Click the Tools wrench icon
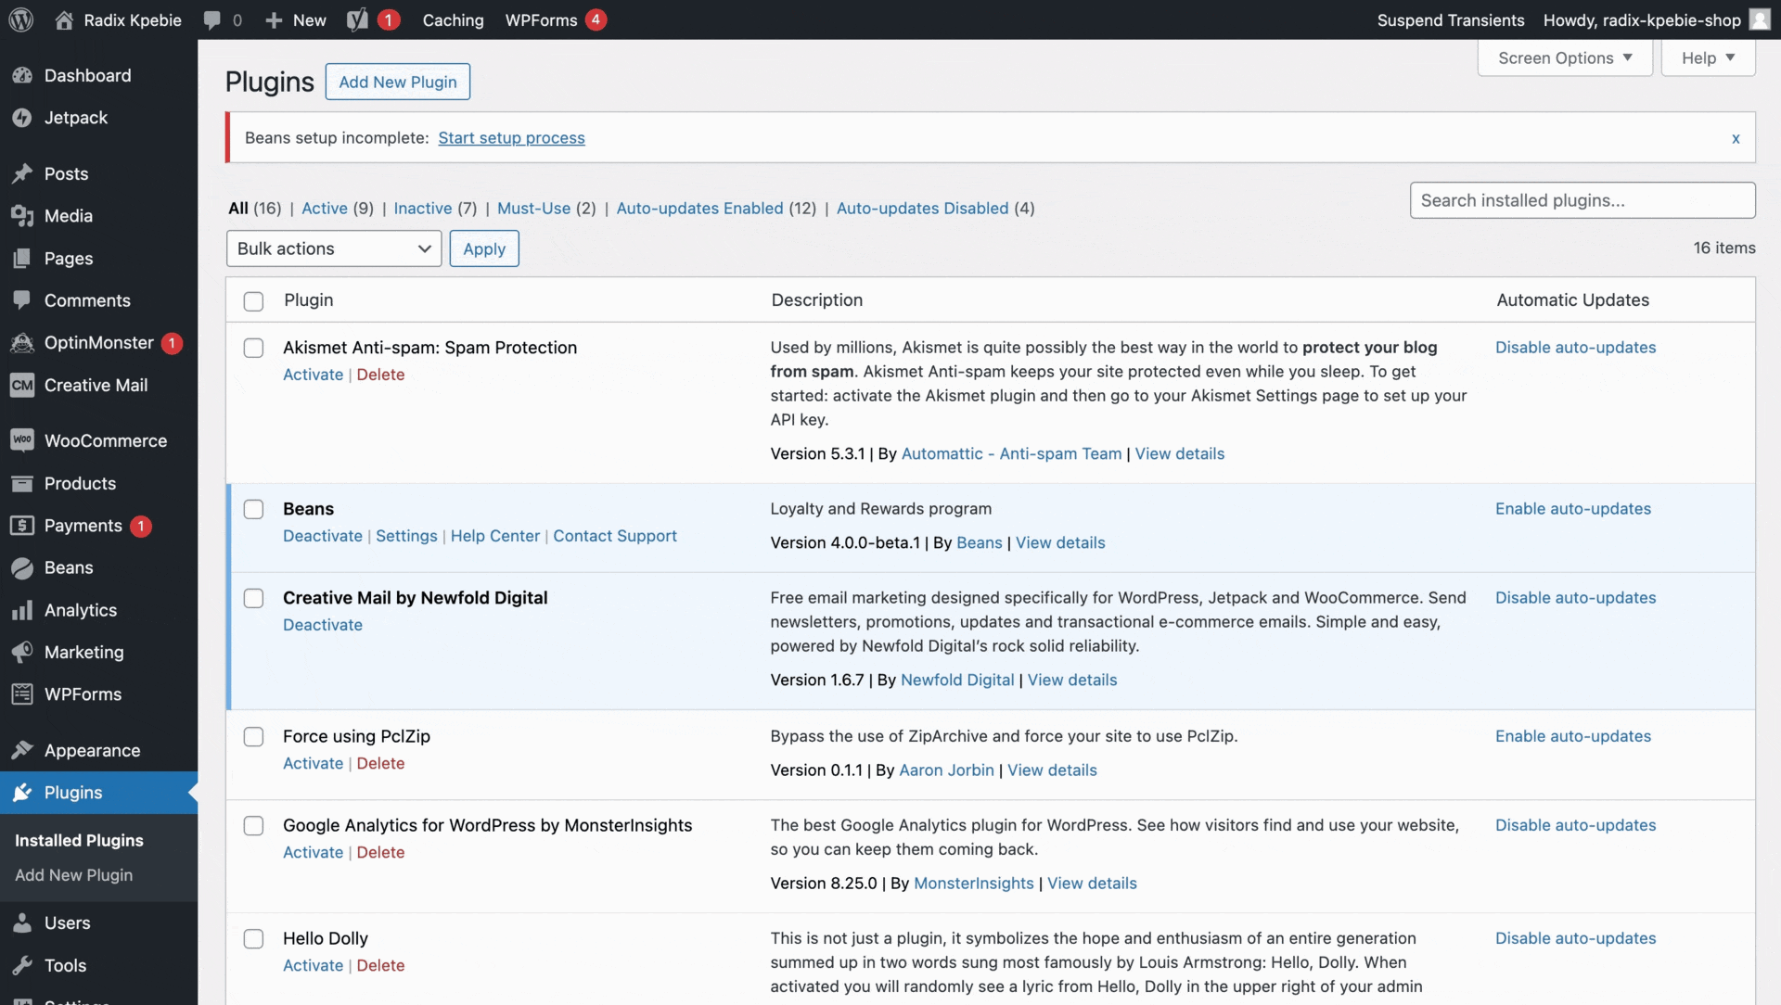1781x1005 pixels. click(22, 965)
